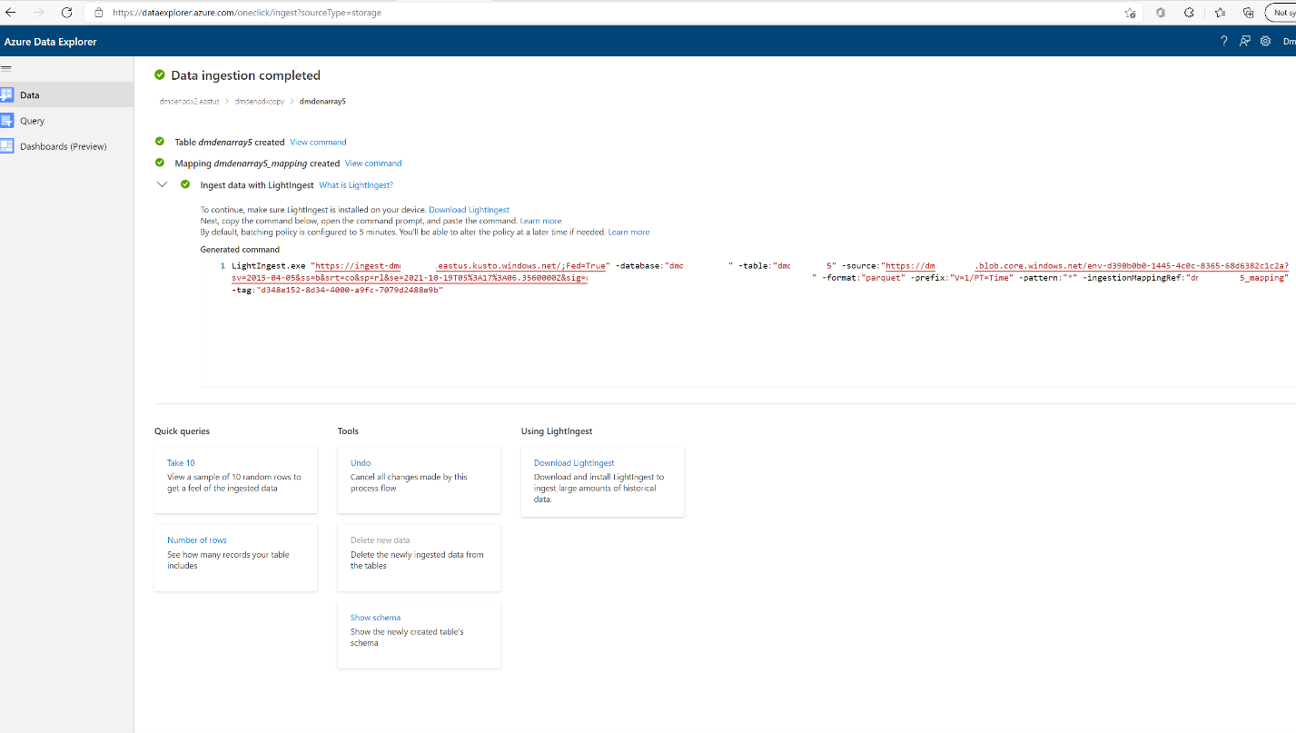Image resolution: width=1296 pixels, height=733 pixels.
Task: Open the Help question mark icon
Action: (x=1223, y=41)
